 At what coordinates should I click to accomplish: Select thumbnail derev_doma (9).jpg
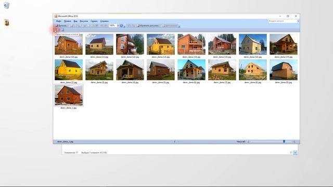[x=284, y=70]
